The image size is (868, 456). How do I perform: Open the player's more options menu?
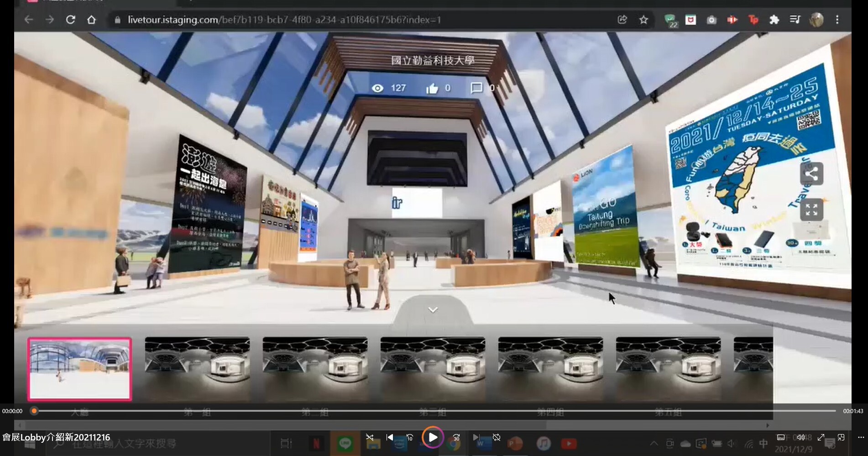[861, 437]
